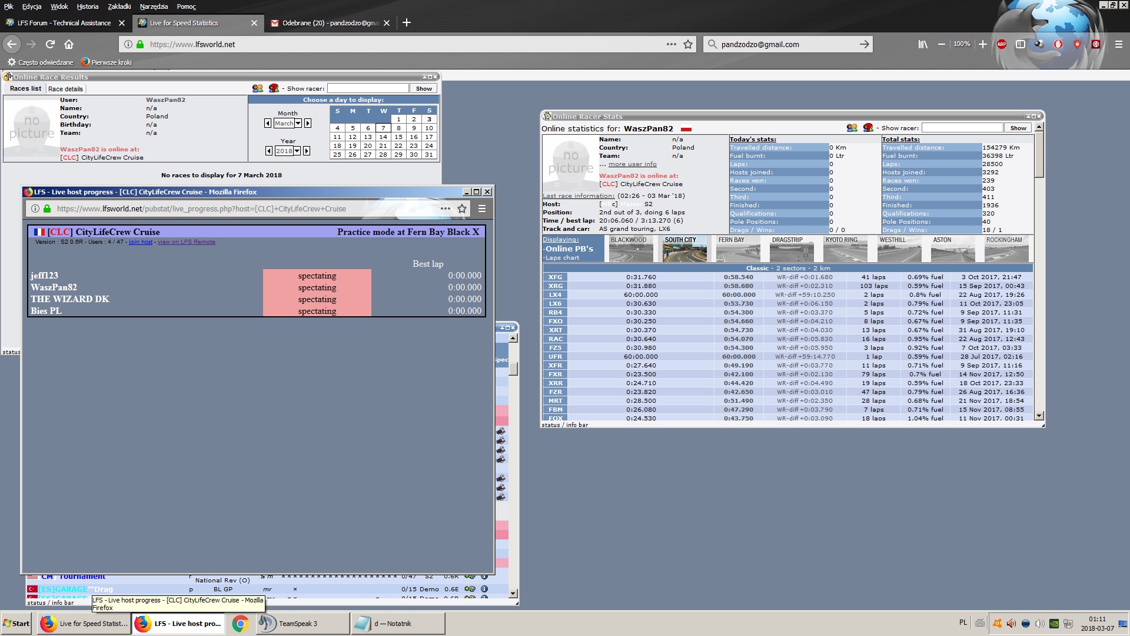Click the Firefox home button
Image resolution: width=1130 pixels, height=636 pixels.
69,44
